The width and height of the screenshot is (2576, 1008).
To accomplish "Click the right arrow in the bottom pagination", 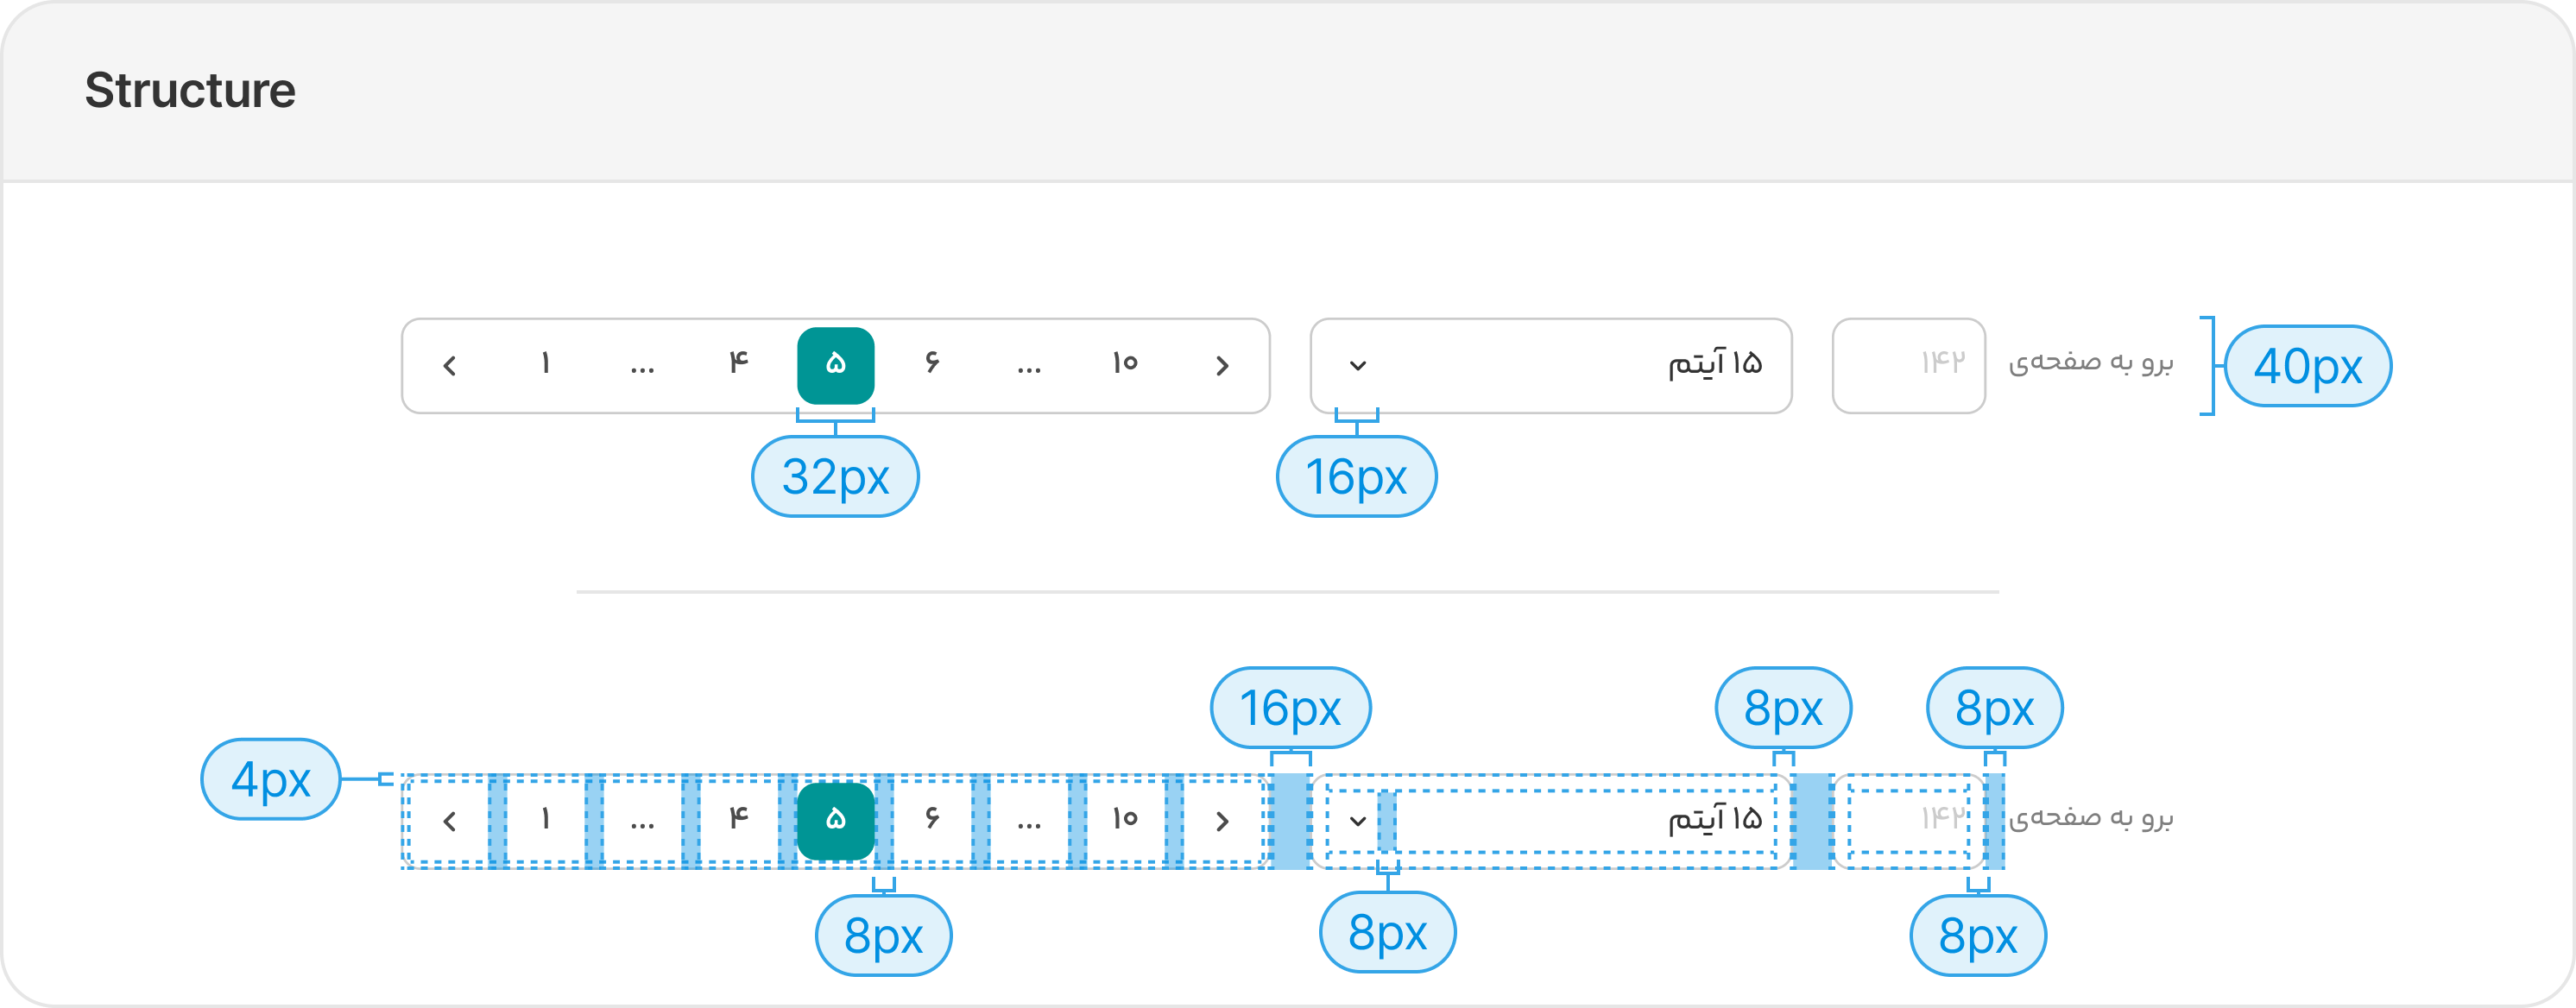I will click(x=1222, y=822).
